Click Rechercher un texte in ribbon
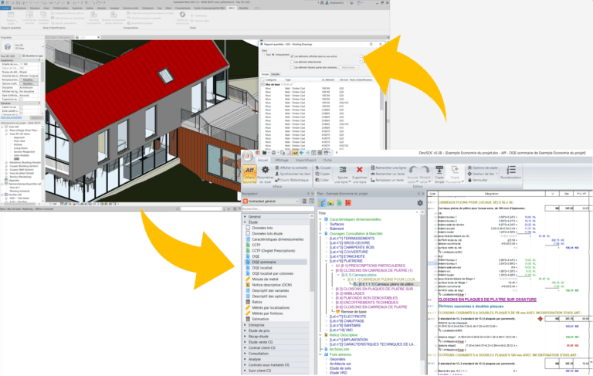Image resolution: width=593 pixels, height=376 pixels. tap(388, 174)
